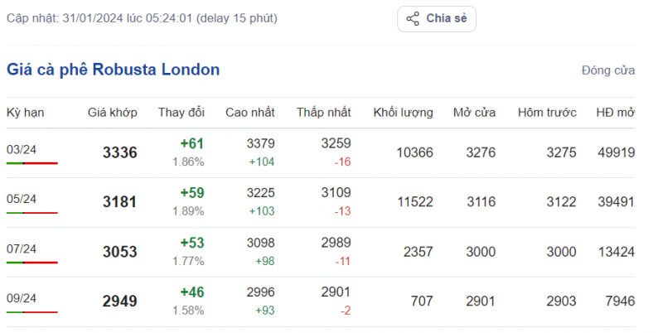Click the Chia sẻ share button

click(436, 18)
